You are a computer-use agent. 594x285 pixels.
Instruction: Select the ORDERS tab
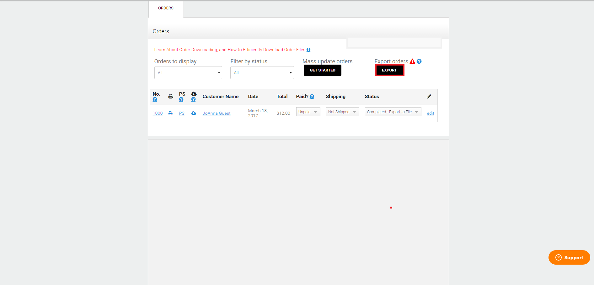click(166, 8)
